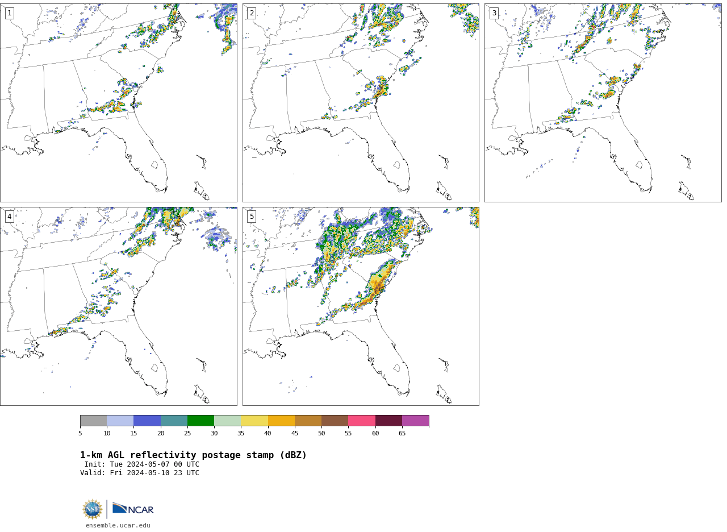
Task: Click the colorbar tick label 35
Action: tap(241, 434)
